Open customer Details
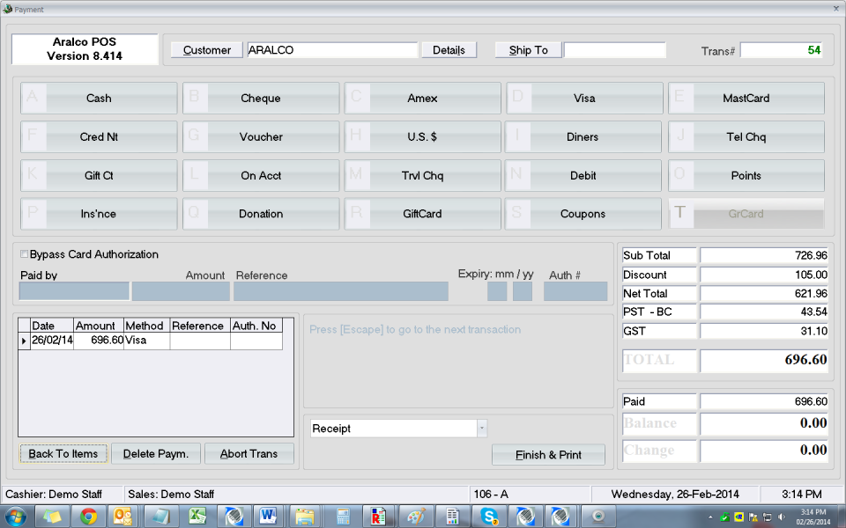 [449, 50]
